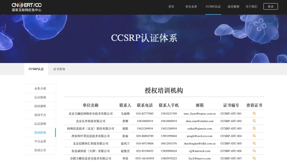Open 成功案例 page
The image size is (287, 165).
(x=233, y=7)
